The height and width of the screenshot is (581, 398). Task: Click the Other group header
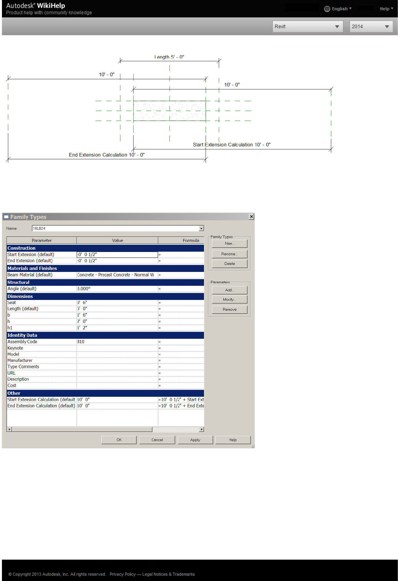coord(105,393)
